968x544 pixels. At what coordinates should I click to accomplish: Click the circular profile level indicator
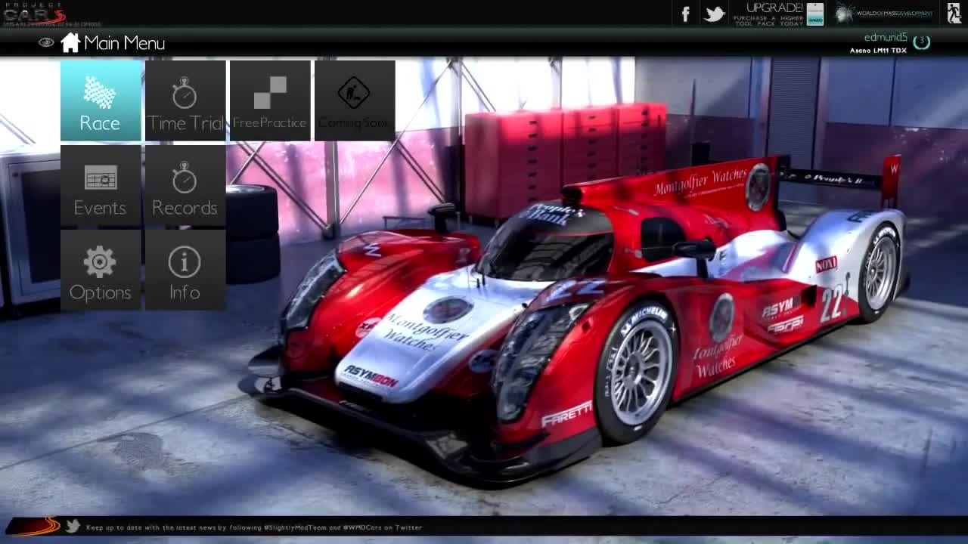coord(921,42)
